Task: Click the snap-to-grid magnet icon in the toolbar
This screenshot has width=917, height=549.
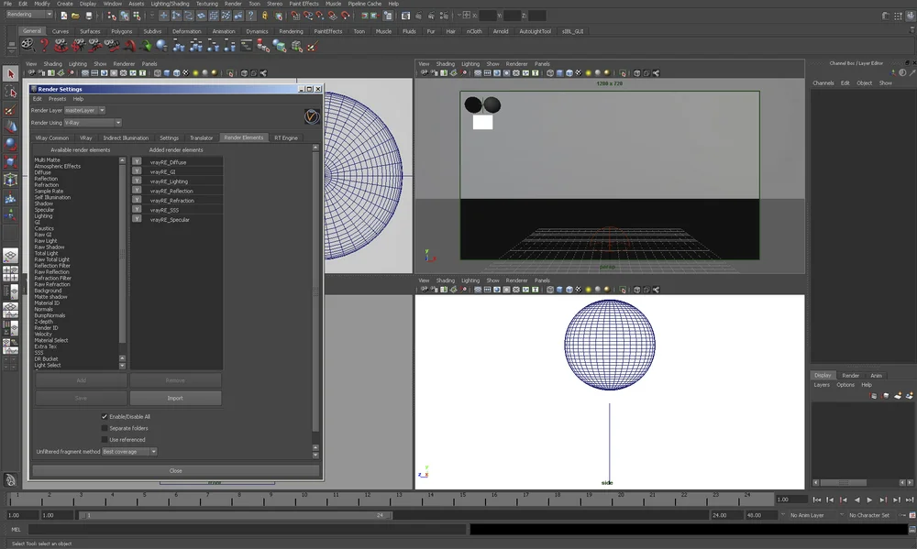Action: pos(294,16)
